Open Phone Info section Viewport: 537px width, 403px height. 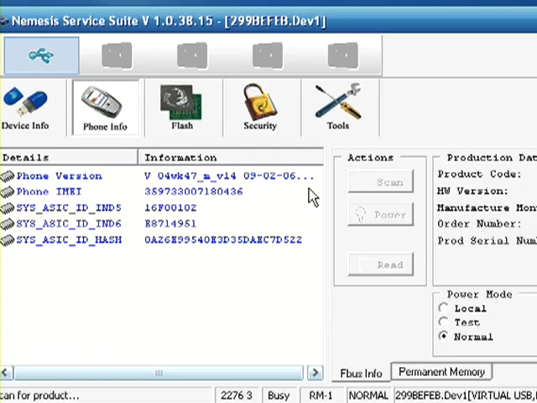(x=106, y=108)
